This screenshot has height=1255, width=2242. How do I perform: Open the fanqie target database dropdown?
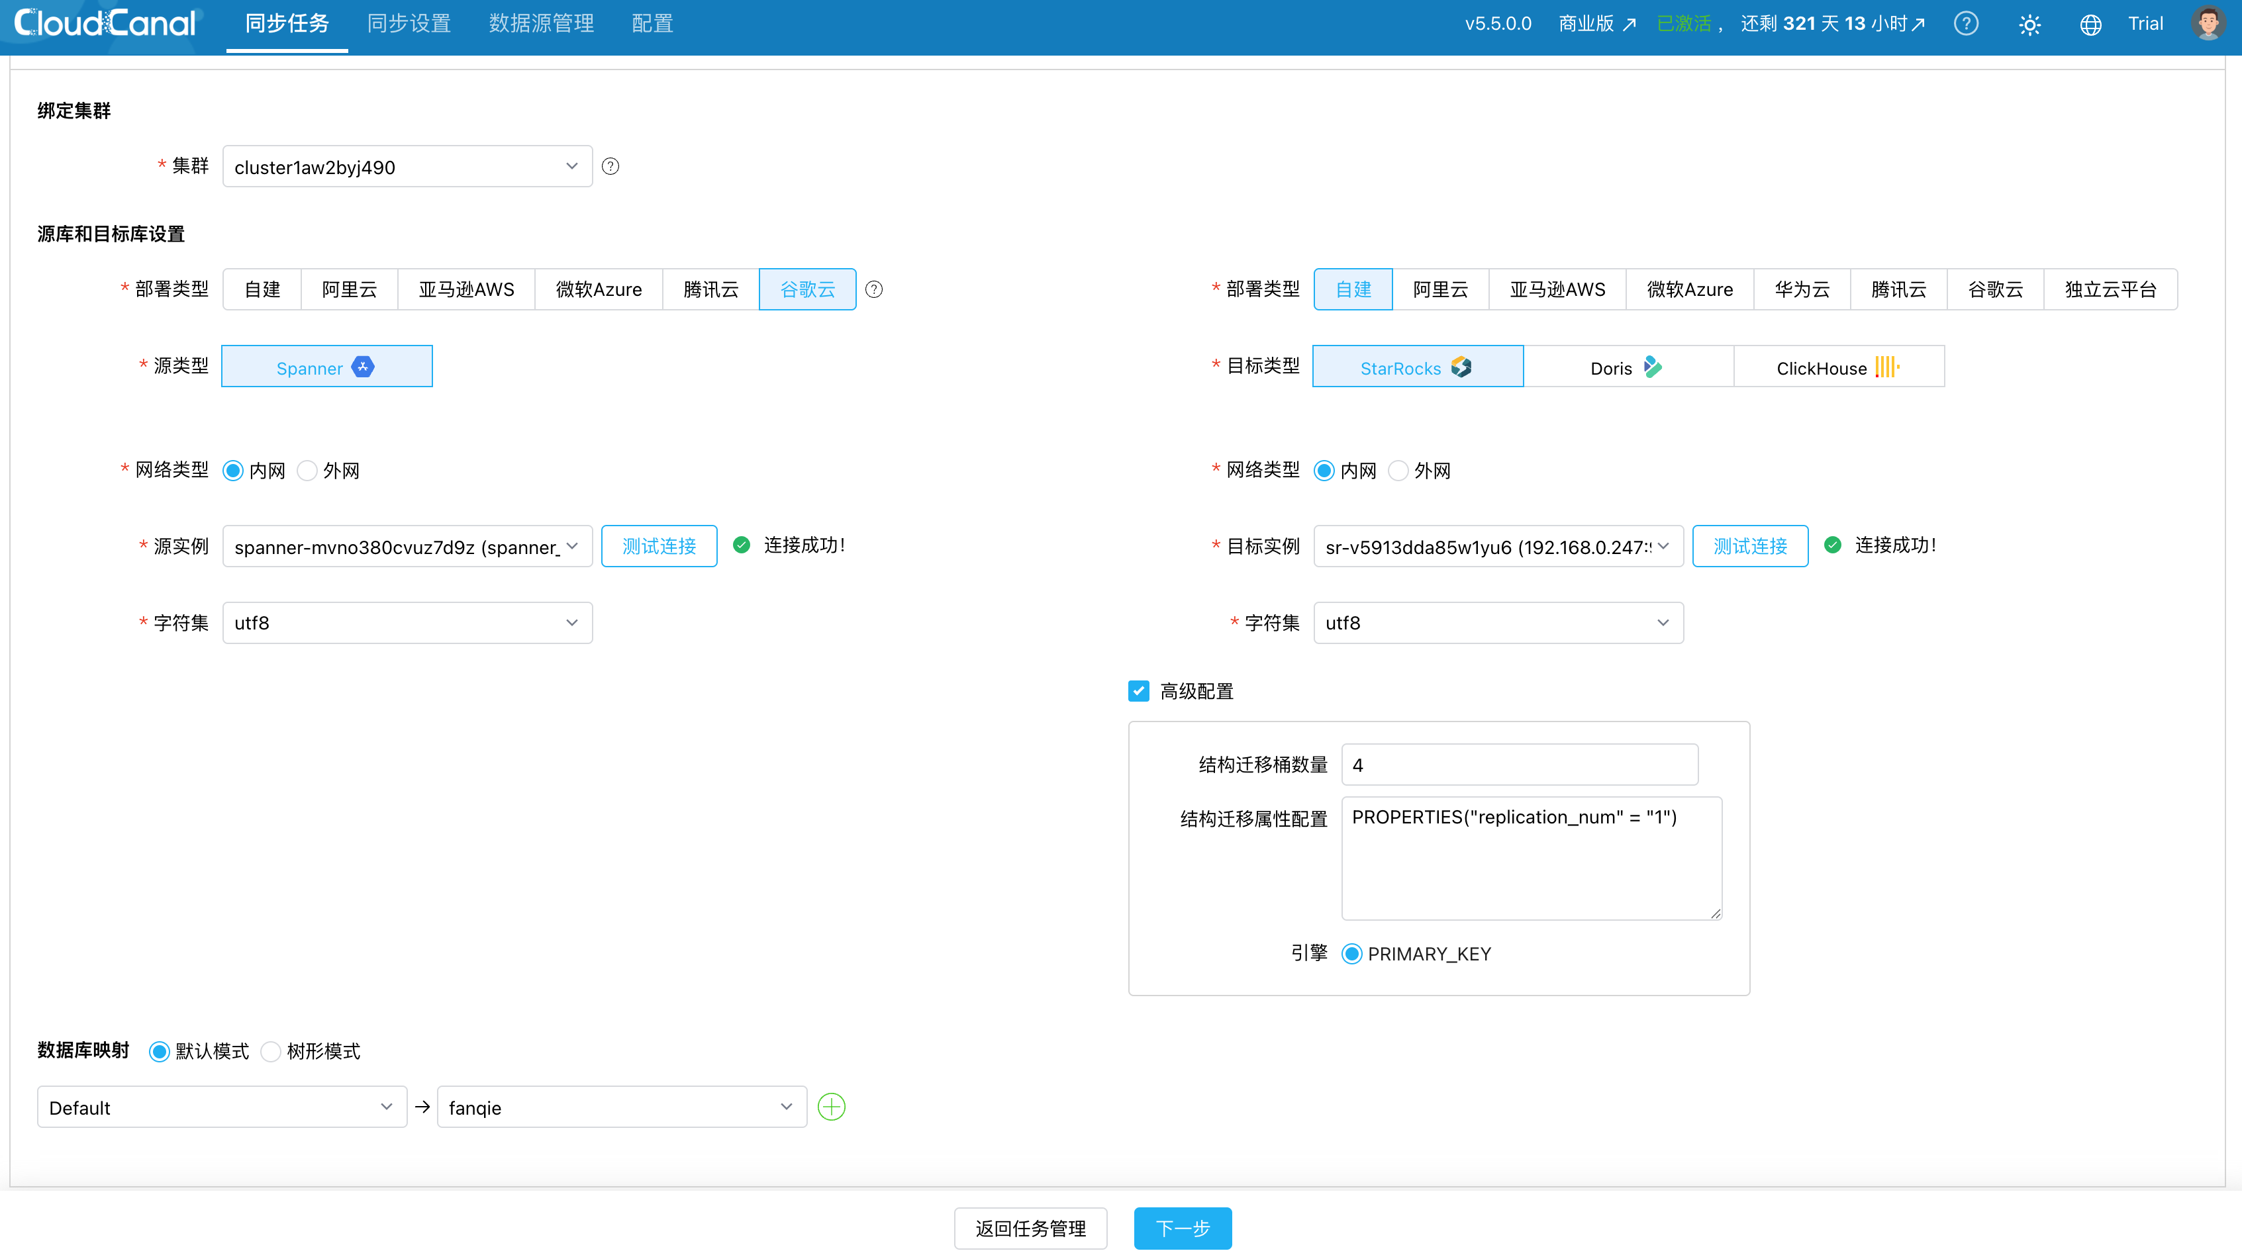620,1107
